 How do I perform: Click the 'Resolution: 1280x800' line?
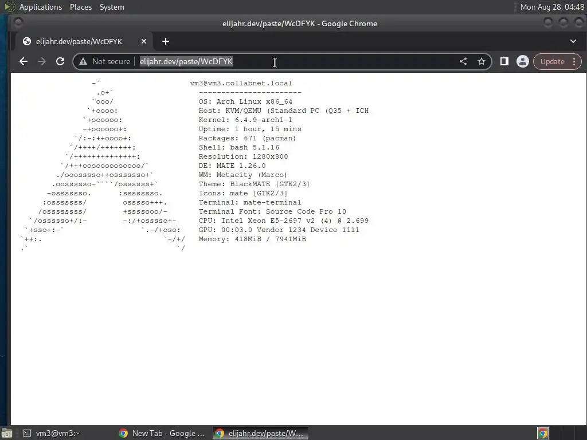(x=243, y=156)
